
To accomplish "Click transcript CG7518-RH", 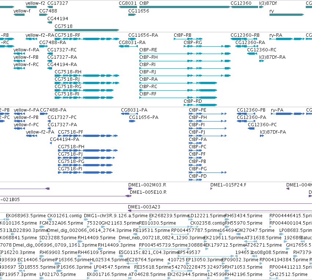I will (x=87, y=76).
